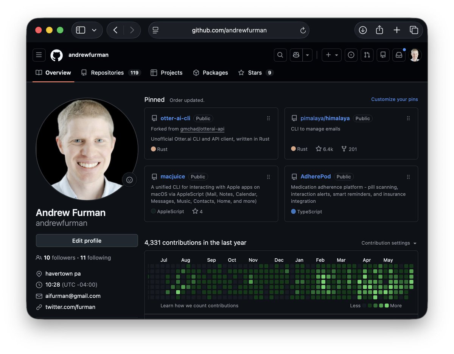This screenshot has height=354, width=454.
Task: Grab the drag handle on otter-ai-cli pin
Action: click(x=268, y=118)
